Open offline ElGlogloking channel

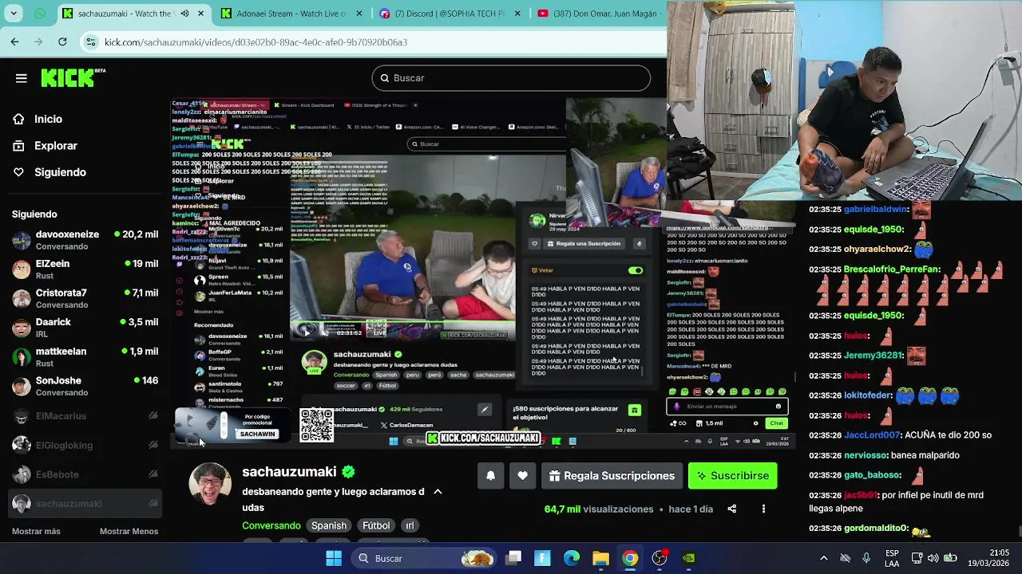tap(85, 445)
